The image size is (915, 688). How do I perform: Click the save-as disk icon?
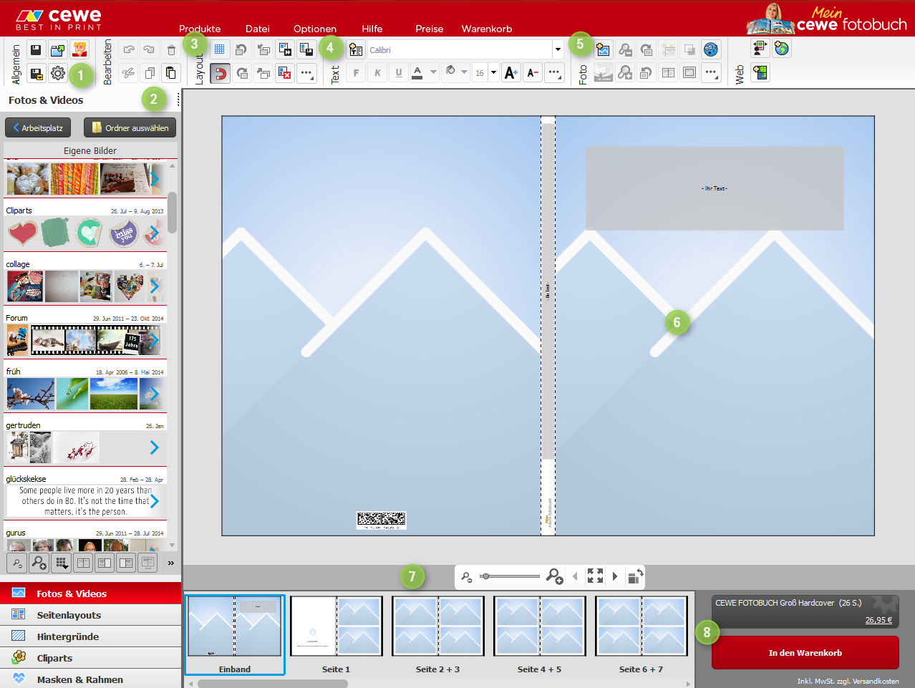pos(36,72)
